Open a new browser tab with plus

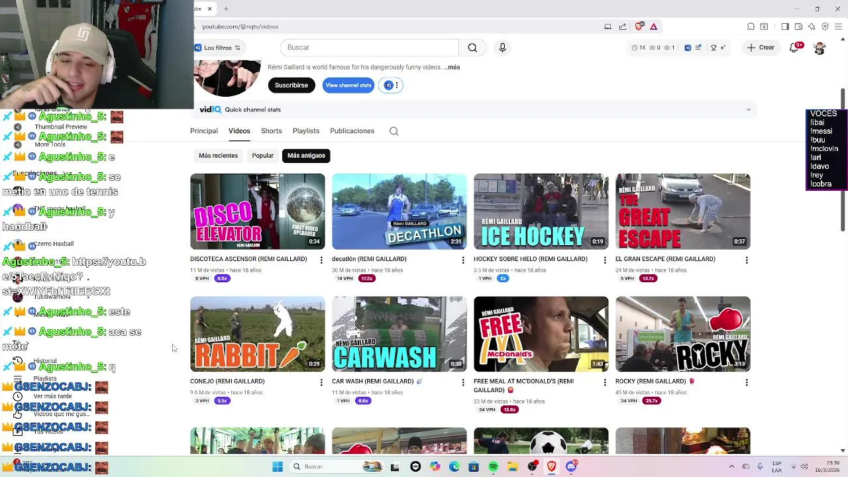(x=226, y=9)
